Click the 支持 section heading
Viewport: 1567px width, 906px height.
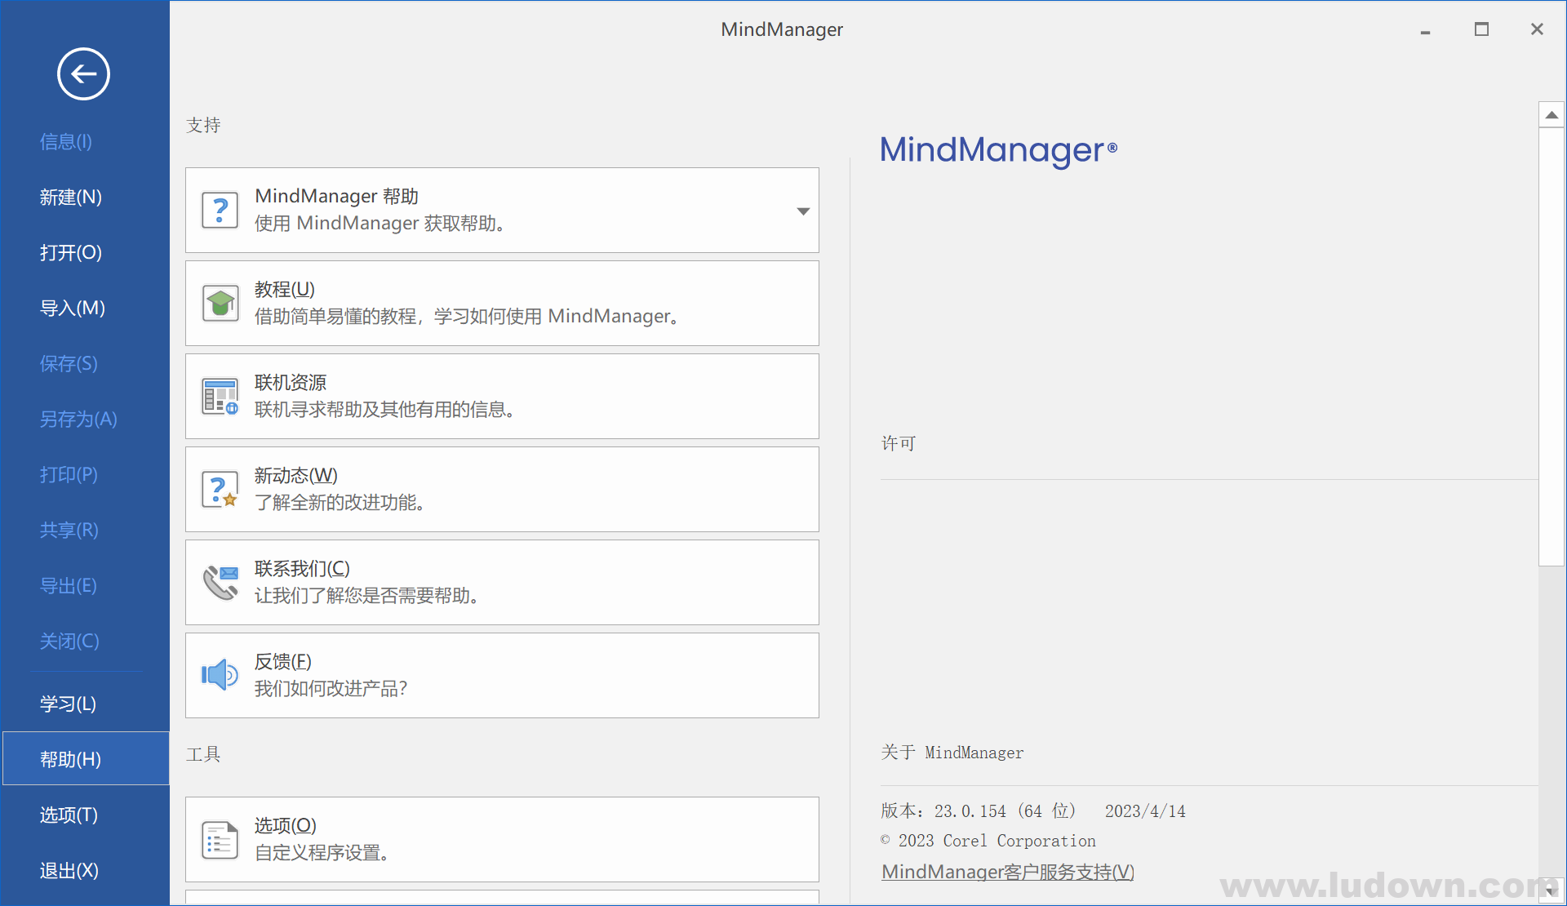[x=203, y=125]
